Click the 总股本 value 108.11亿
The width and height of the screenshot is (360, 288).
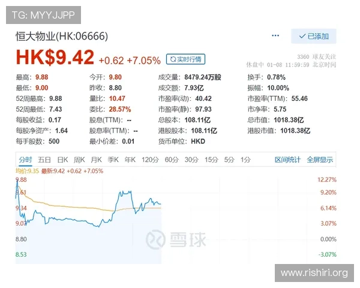click(197, 120)
